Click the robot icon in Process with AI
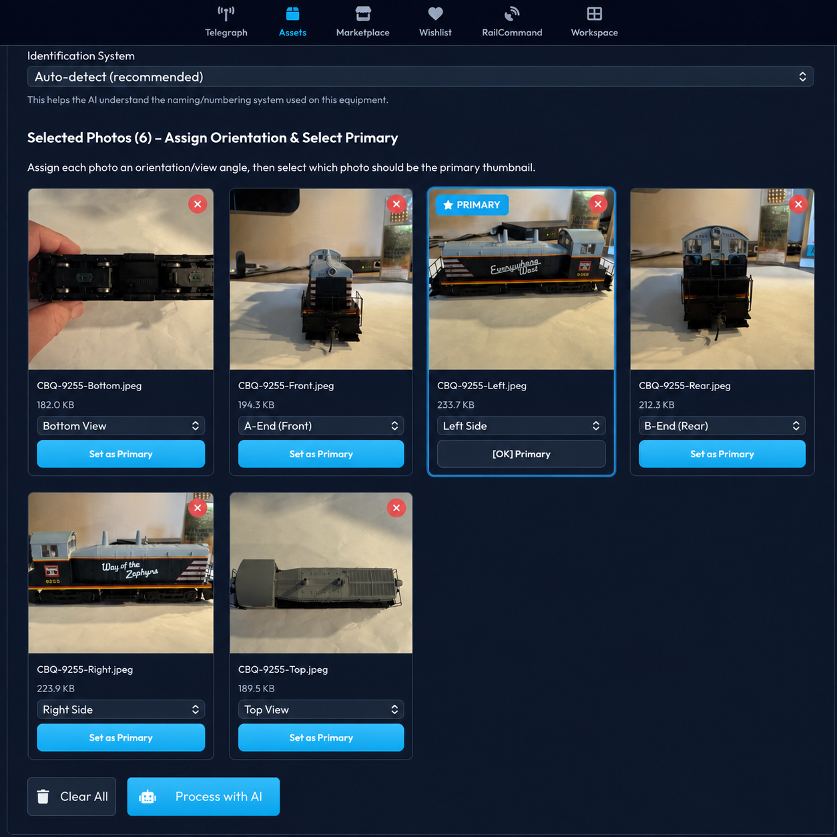 [148, 796]
